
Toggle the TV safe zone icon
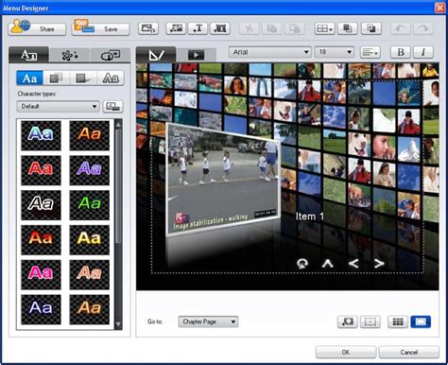(370, 322)
